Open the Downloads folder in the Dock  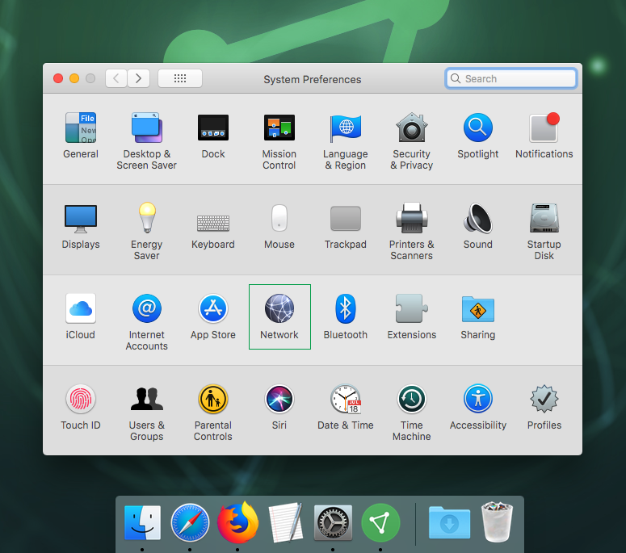pos(449,522)
